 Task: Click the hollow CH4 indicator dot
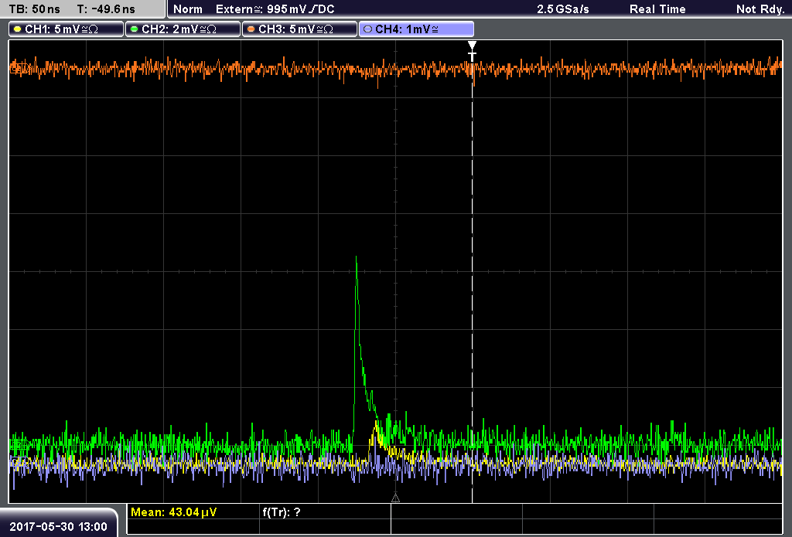click(x=367, y=29)
